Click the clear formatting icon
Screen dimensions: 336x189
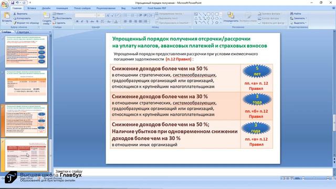pos(119,15)
